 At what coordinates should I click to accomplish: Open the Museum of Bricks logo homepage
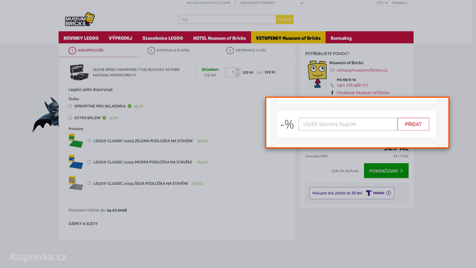coord(80,19)
